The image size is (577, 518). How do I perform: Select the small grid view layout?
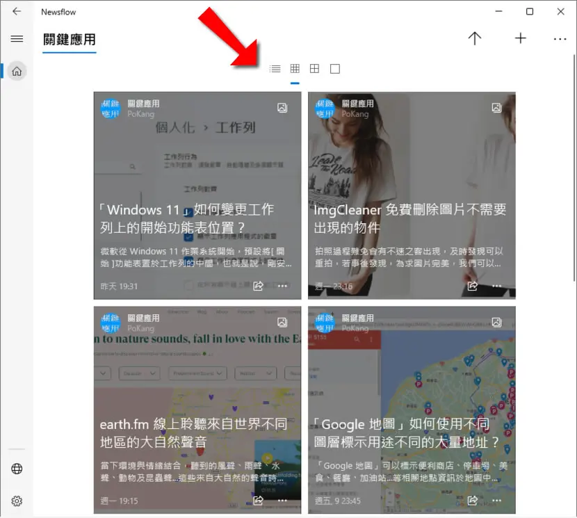(x=295, y=69)
